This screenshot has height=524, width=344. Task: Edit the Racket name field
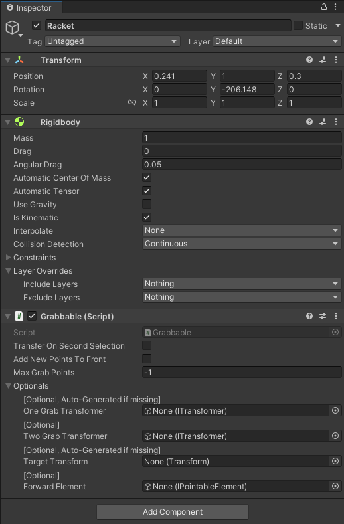[168, 25]
